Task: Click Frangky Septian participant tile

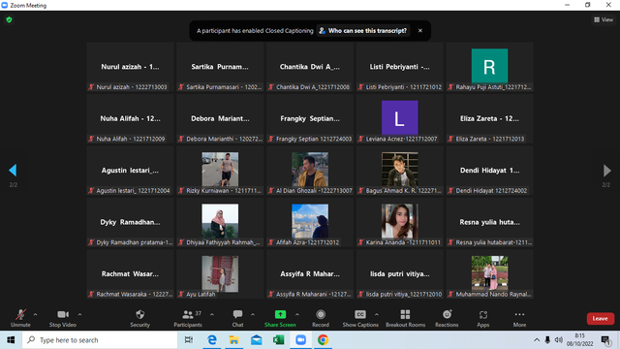Action: 310,118
